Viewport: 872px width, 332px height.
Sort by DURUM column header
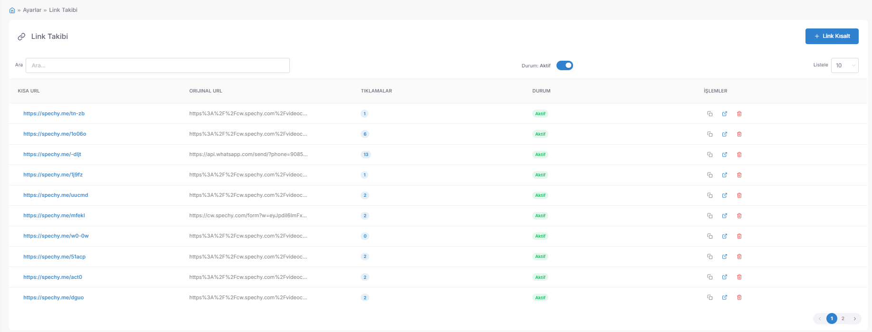[x=541, y=91]
